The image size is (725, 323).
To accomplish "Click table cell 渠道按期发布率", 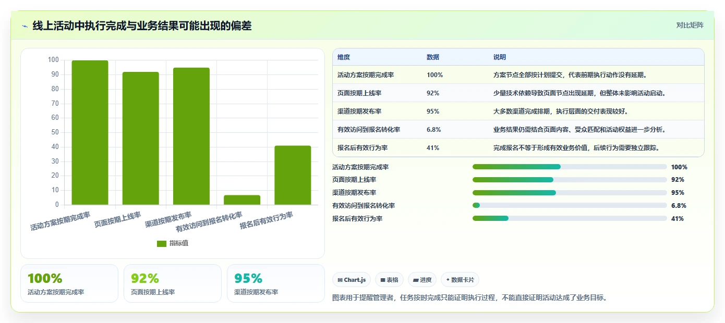I will coord(359,111).
